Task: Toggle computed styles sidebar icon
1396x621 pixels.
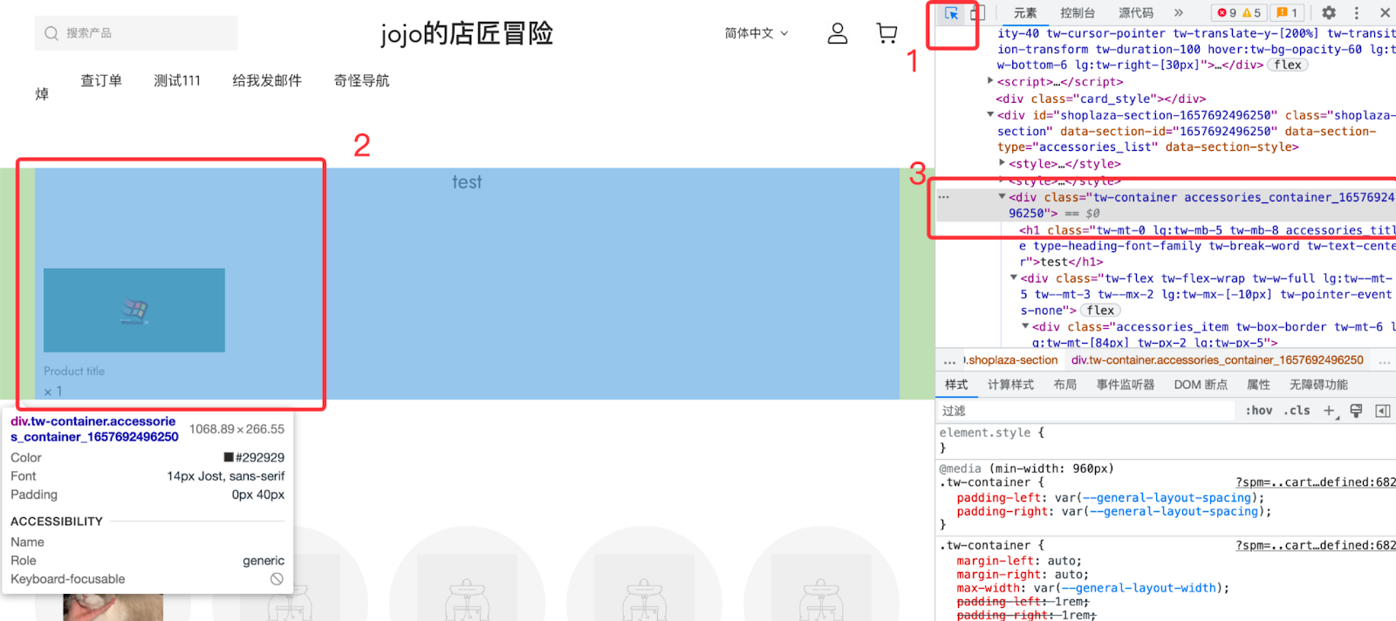Action: pyautogui.click(x=1383, y=411)
